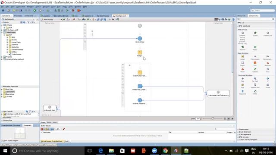Click the Windows Start button
The height and width of the screenshot is (155, 276).
[5, 151]
